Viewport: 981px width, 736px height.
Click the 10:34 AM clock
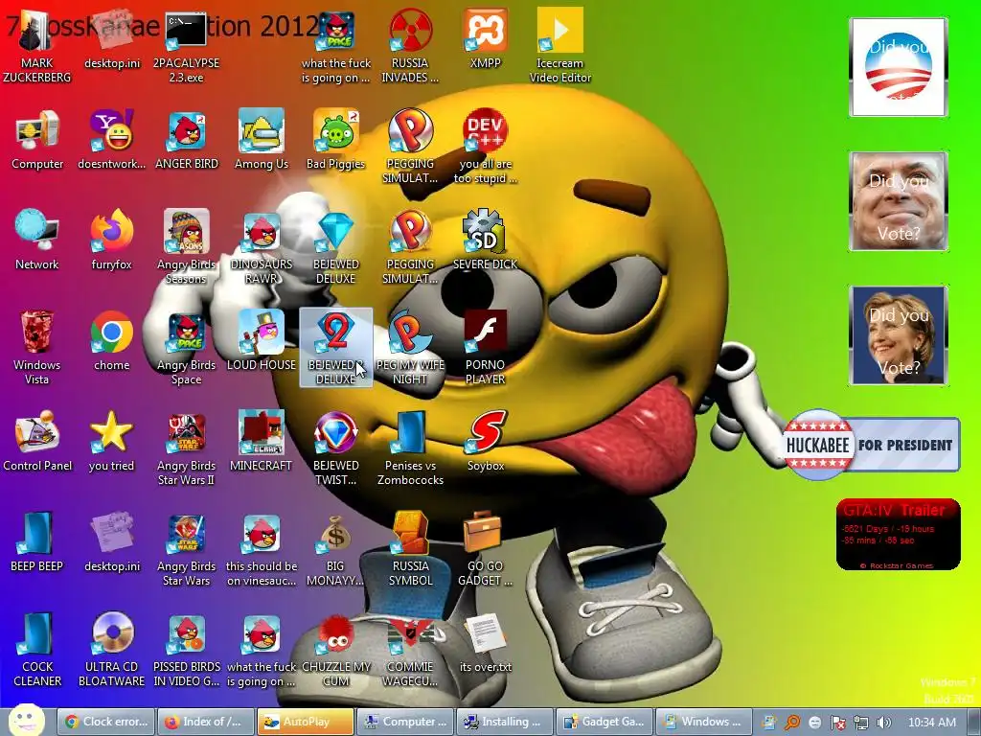click(x=931, y=723)
